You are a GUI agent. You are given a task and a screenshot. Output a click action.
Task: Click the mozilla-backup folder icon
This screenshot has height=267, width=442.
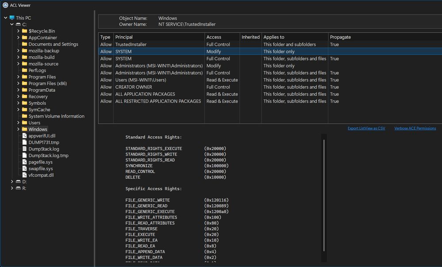pos(24,51)
